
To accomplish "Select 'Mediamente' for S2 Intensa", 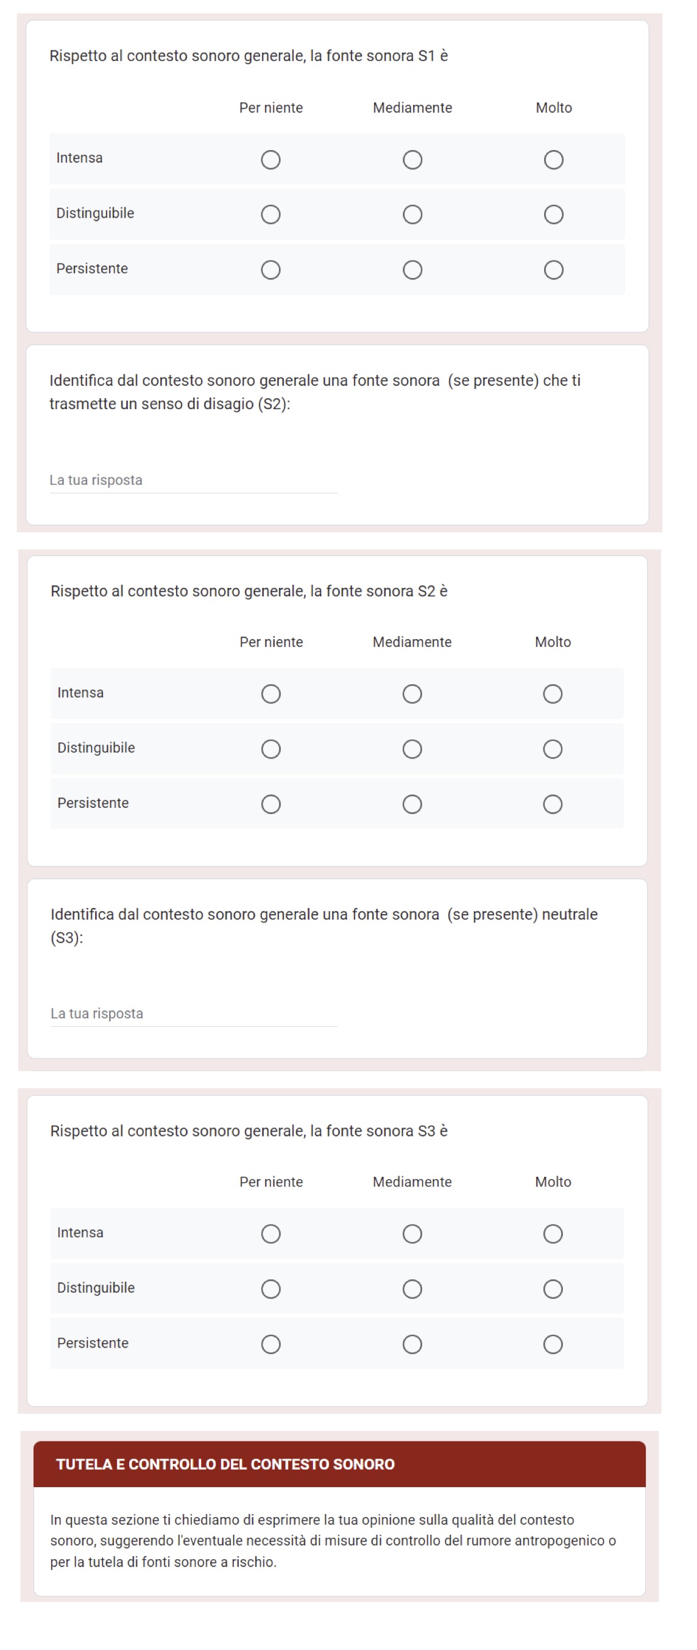I will (412, 694).
